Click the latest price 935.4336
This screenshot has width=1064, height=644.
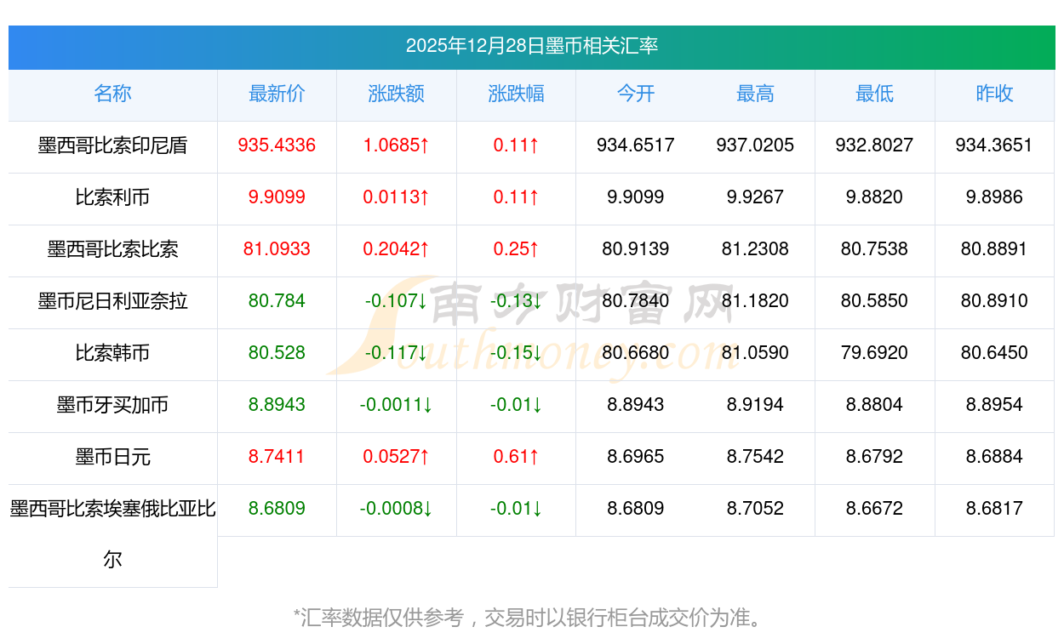click(x=277, y=146)
